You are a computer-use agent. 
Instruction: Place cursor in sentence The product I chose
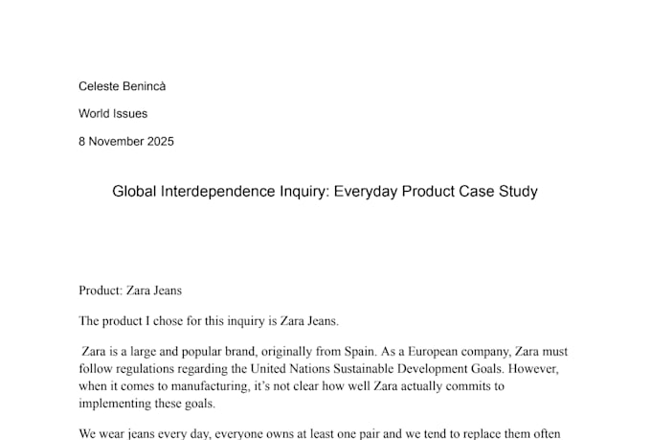pyautogui.click(x=209, y=321)
